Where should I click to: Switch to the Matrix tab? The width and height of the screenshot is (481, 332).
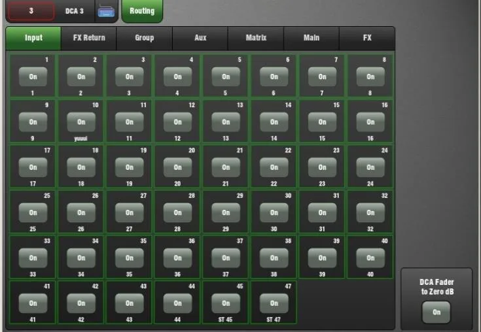pyautogui.click(x=256, y=38)
